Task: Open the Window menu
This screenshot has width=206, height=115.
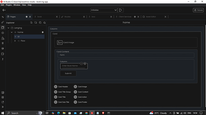Action: 17,5
